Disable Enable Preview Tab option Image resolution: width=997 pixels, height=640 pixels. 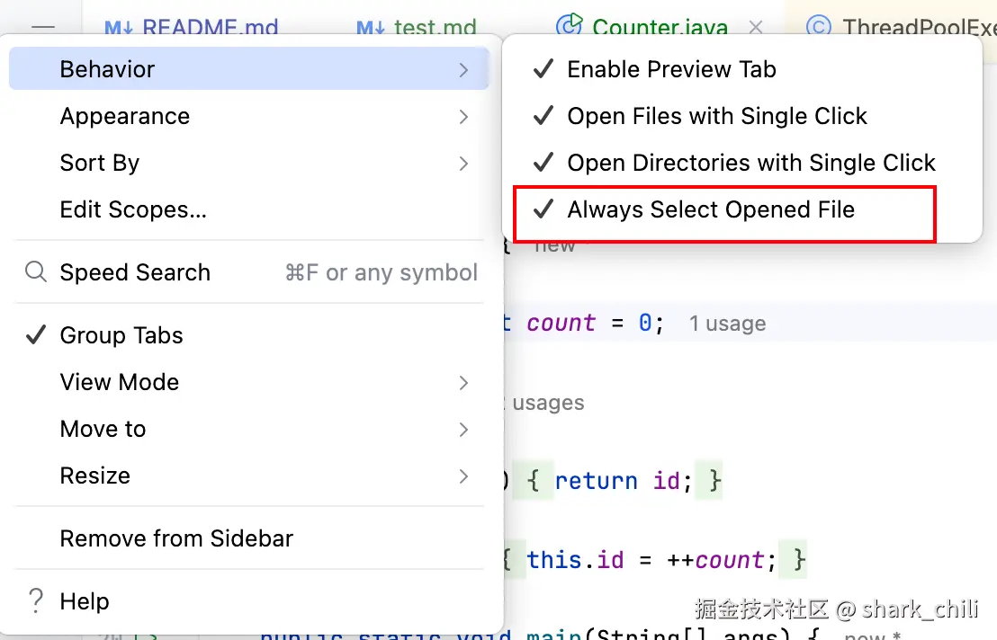(x=671, y=69)
